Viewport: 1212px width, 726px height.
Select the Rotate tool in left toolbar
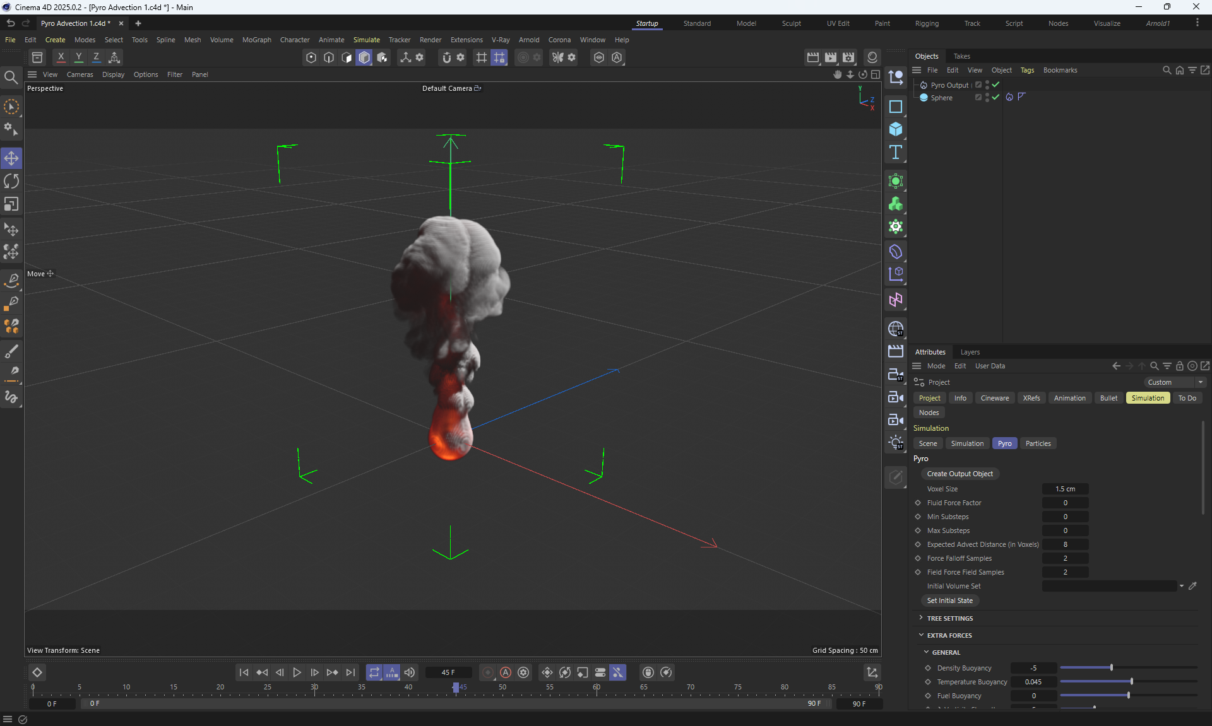pos(11,182)
